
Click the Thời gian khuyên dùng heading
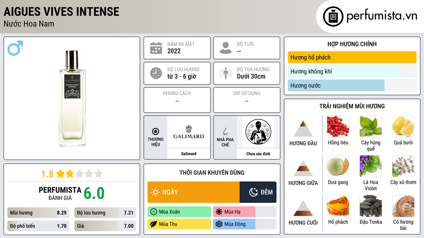click(x=212, y=173)
